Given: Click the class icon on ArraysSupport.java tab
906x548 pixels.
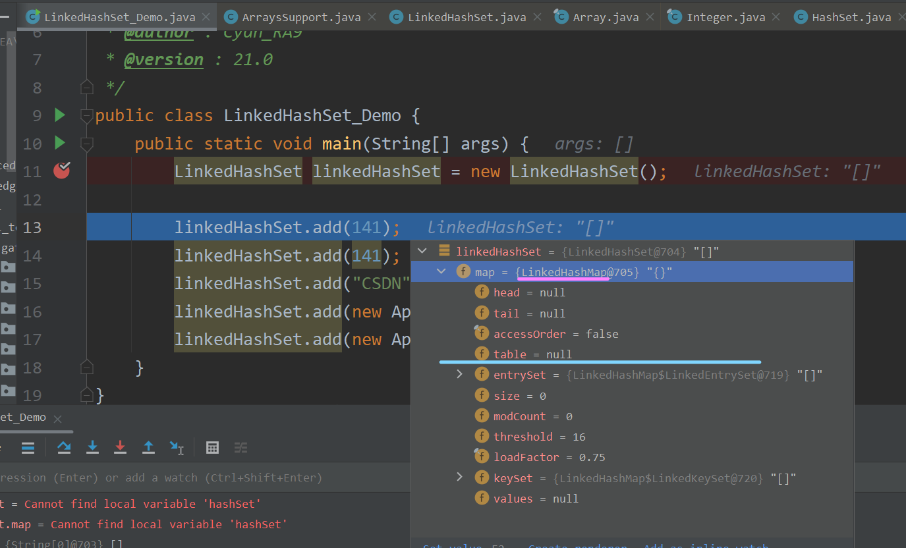Looking at the screenshot, I should (x=231, y=17).
